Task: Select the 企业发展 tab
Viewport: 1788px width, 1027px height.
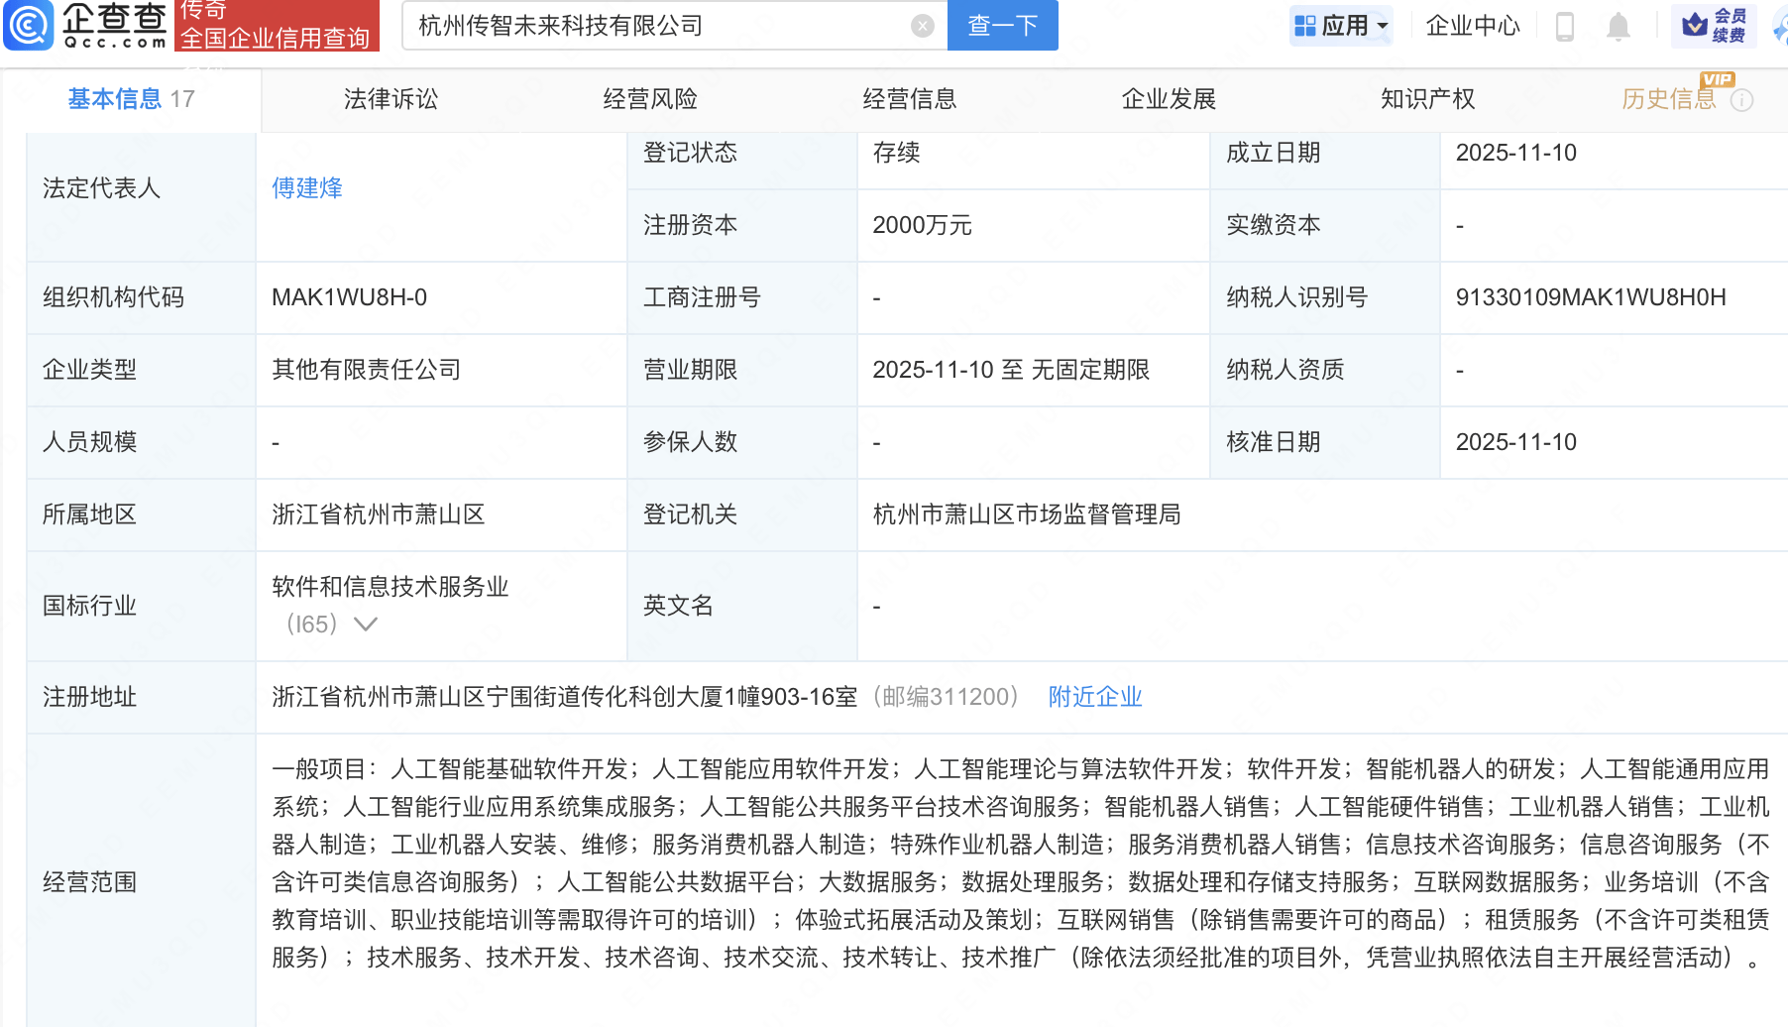Action: tap(1169, 99)
